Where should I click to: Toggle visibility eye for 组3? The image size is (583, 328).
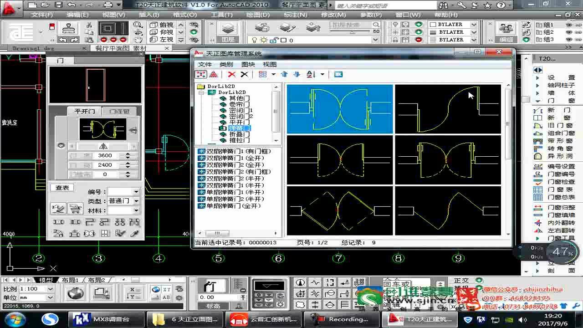click(569, 40)
